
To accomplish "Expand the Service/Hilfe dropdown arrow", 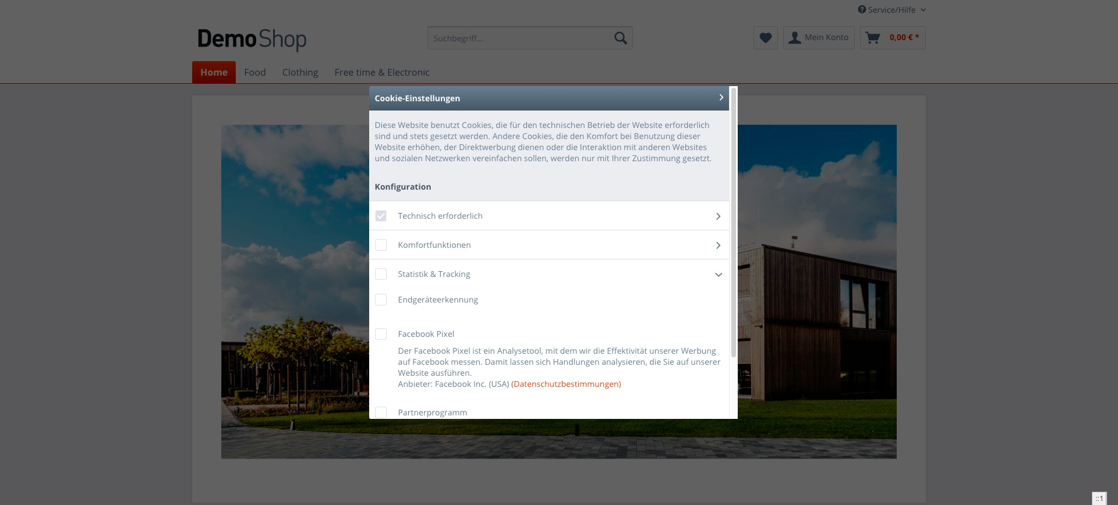I will coord(923,10).
